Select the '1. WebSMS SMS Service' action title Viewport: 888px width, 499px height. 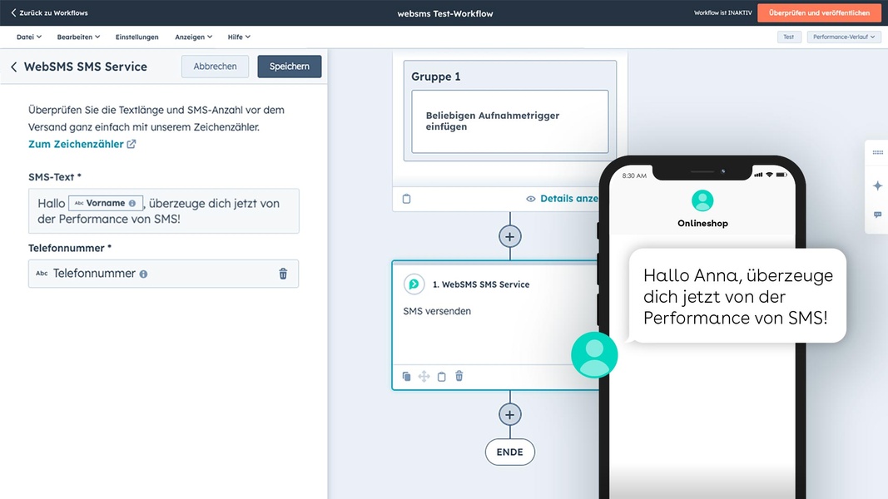(x=481, y=284)
